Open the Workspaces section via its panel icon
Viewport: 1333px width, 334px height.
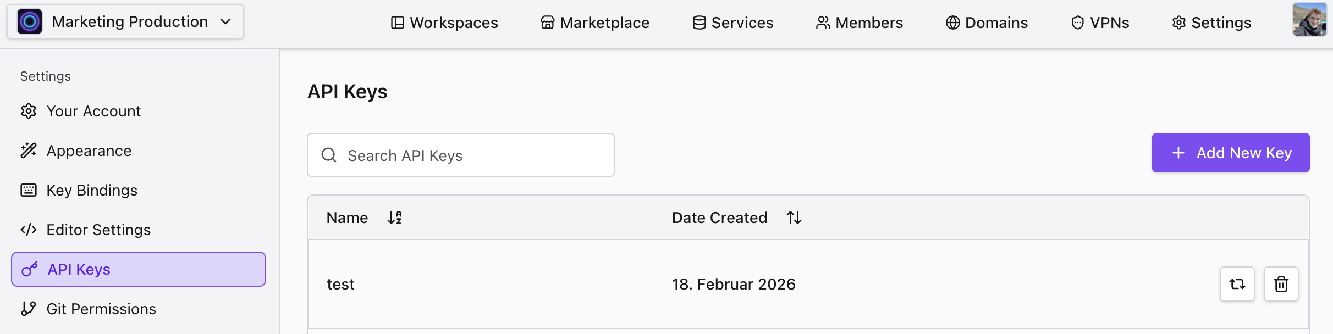pyautogui.click(x=397, y=23)
